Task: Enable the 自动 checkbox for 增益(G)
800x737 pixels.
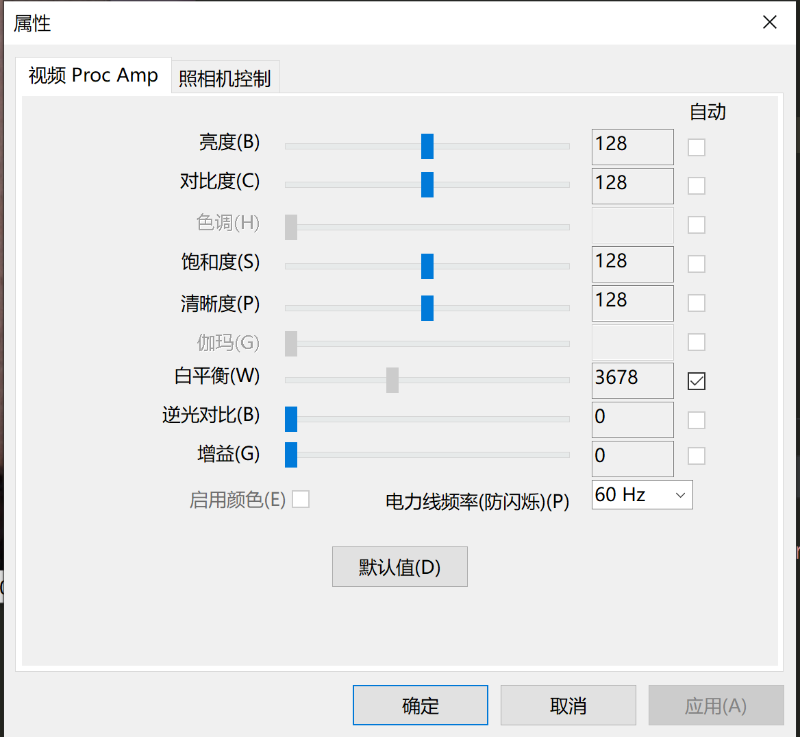Action: coord(696,455)
